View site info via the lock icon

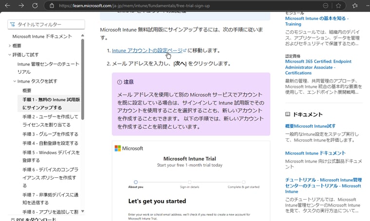pos(52,6)
